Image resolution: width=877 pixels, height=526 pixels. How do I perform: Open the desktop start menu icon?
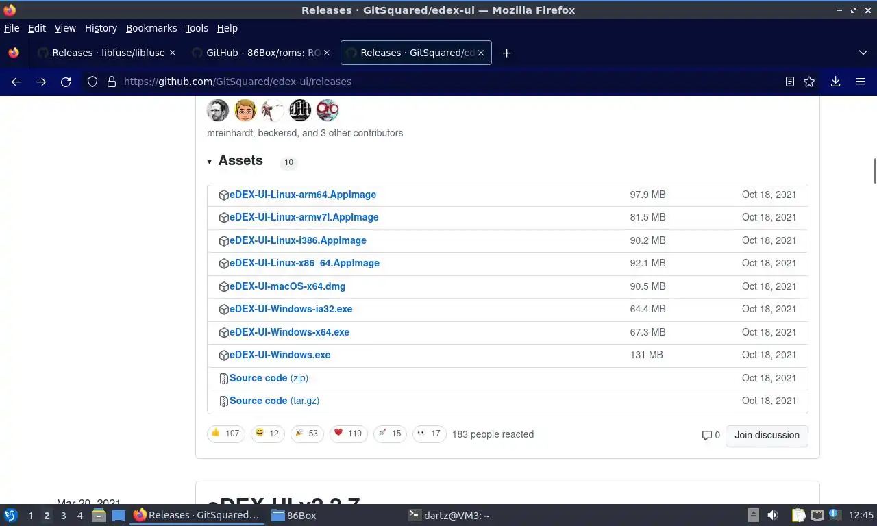coord(11,515)
